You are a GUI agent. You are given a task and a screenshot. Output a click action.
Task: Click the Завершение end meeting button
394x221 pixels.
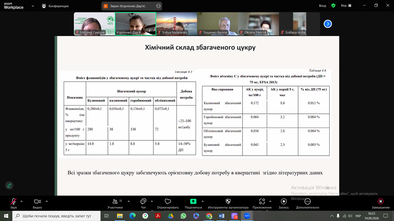point(381,203)
